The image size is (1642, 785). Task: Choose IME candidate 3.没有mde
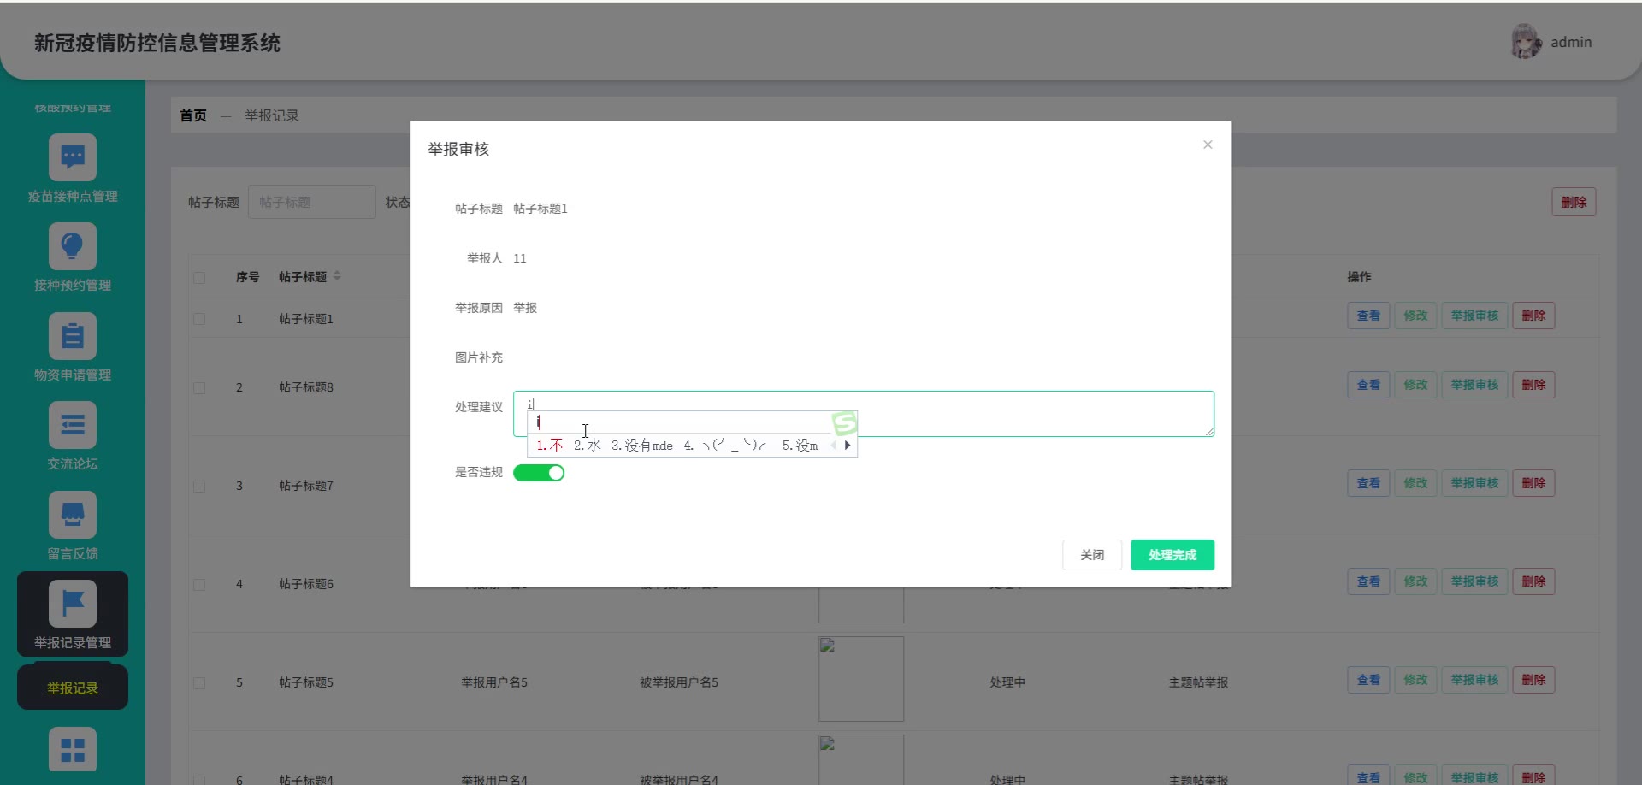(x=642, y=446)
